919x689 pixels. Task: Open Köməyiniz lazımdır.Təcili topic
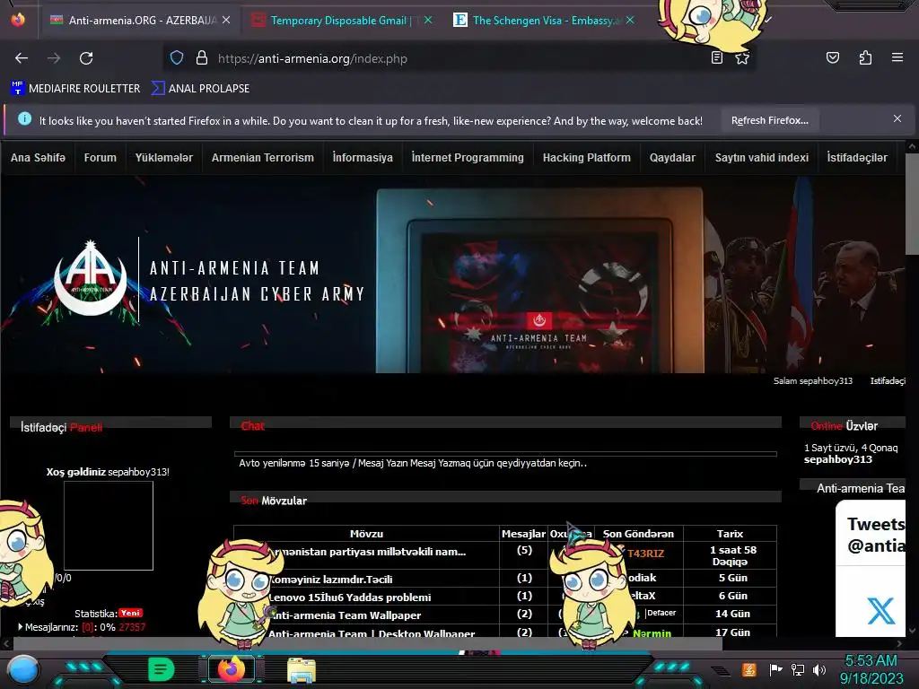(x=330, y=580)
